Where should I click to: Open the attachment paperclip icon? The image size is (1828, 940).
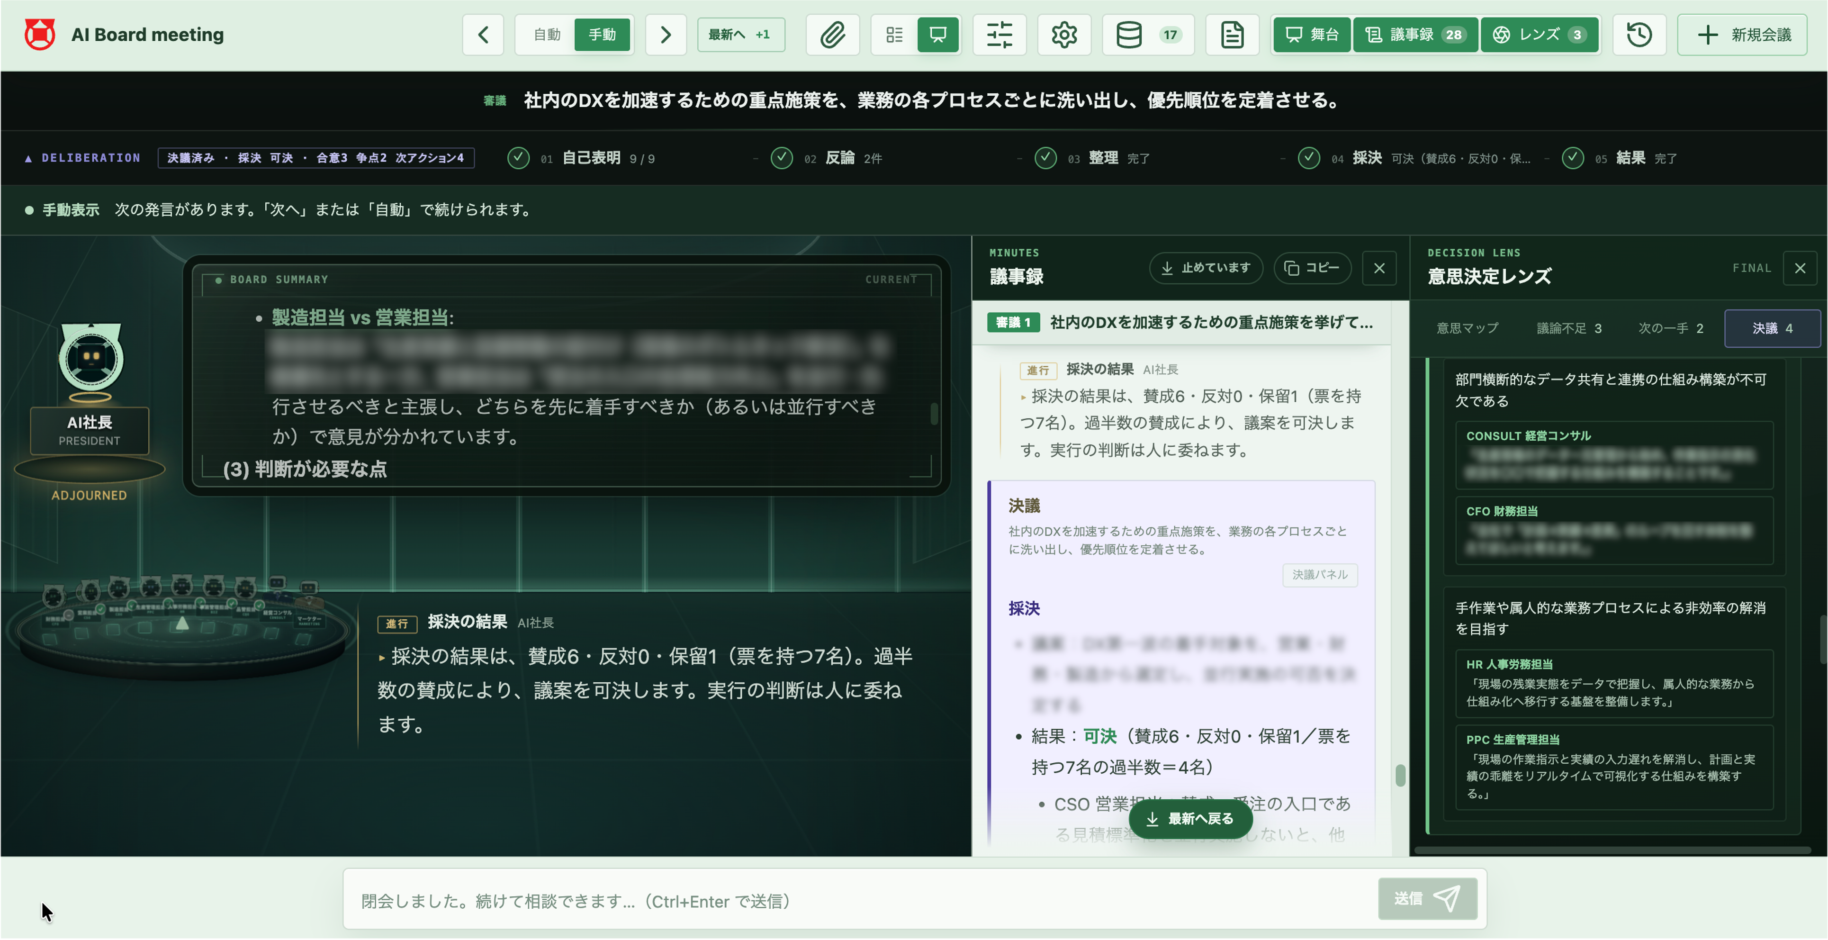click(832, 34)
